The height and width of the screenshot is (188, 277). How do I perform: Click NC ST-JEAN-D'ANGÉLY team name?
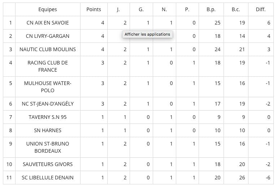pyautogui.click(x=48, y=104)
